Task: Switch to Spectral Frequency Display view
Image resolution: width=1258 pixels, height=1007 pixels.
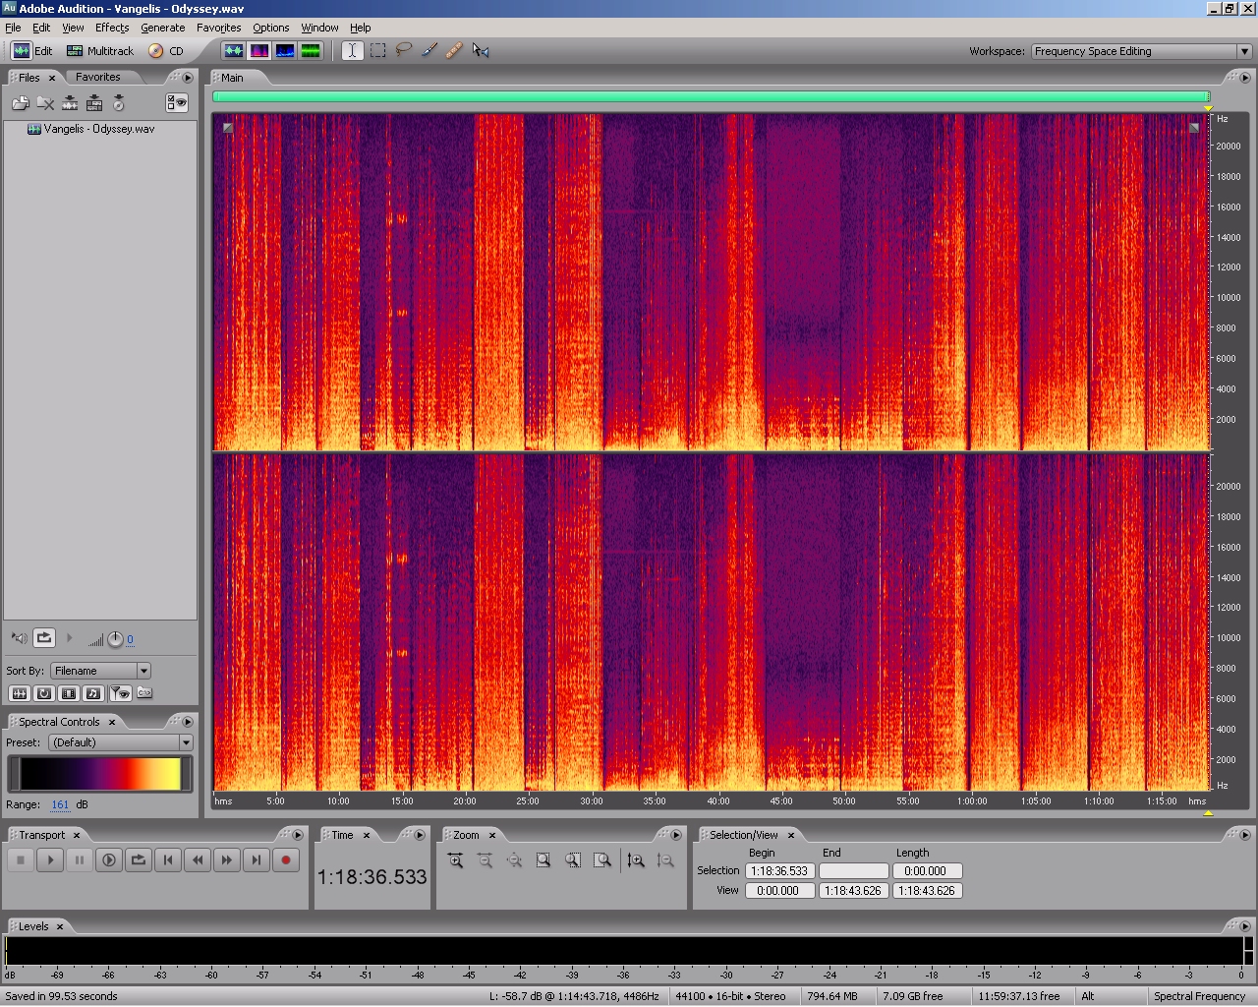Action: tap(259, 50)
